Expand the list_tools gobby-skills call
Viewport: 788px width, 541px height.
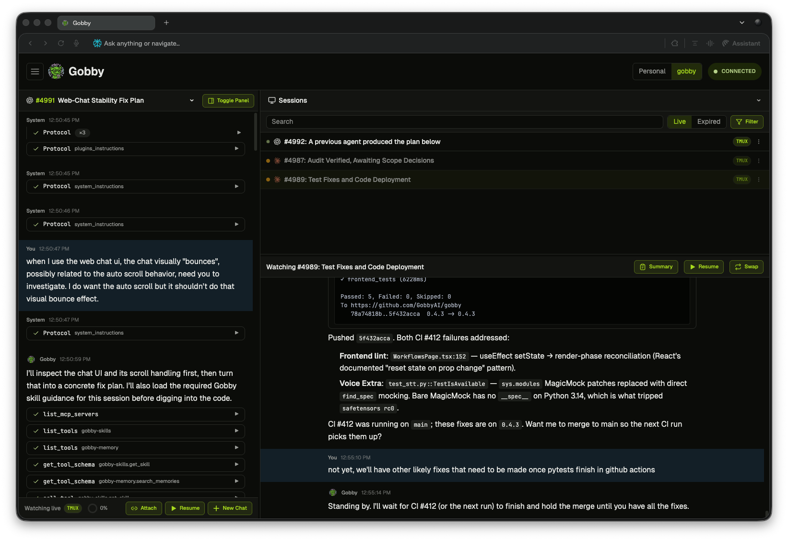(136, 431)
